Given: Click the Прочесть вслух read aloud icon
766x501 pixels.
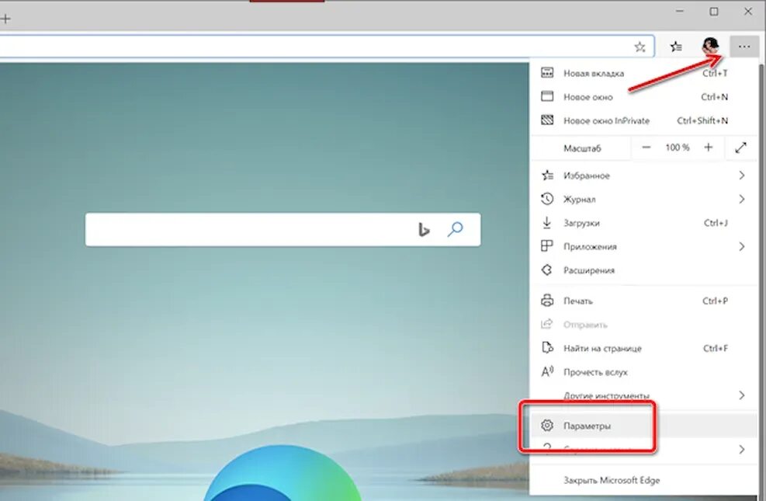Looking at the screenshot, I should [x=547, y=371].
